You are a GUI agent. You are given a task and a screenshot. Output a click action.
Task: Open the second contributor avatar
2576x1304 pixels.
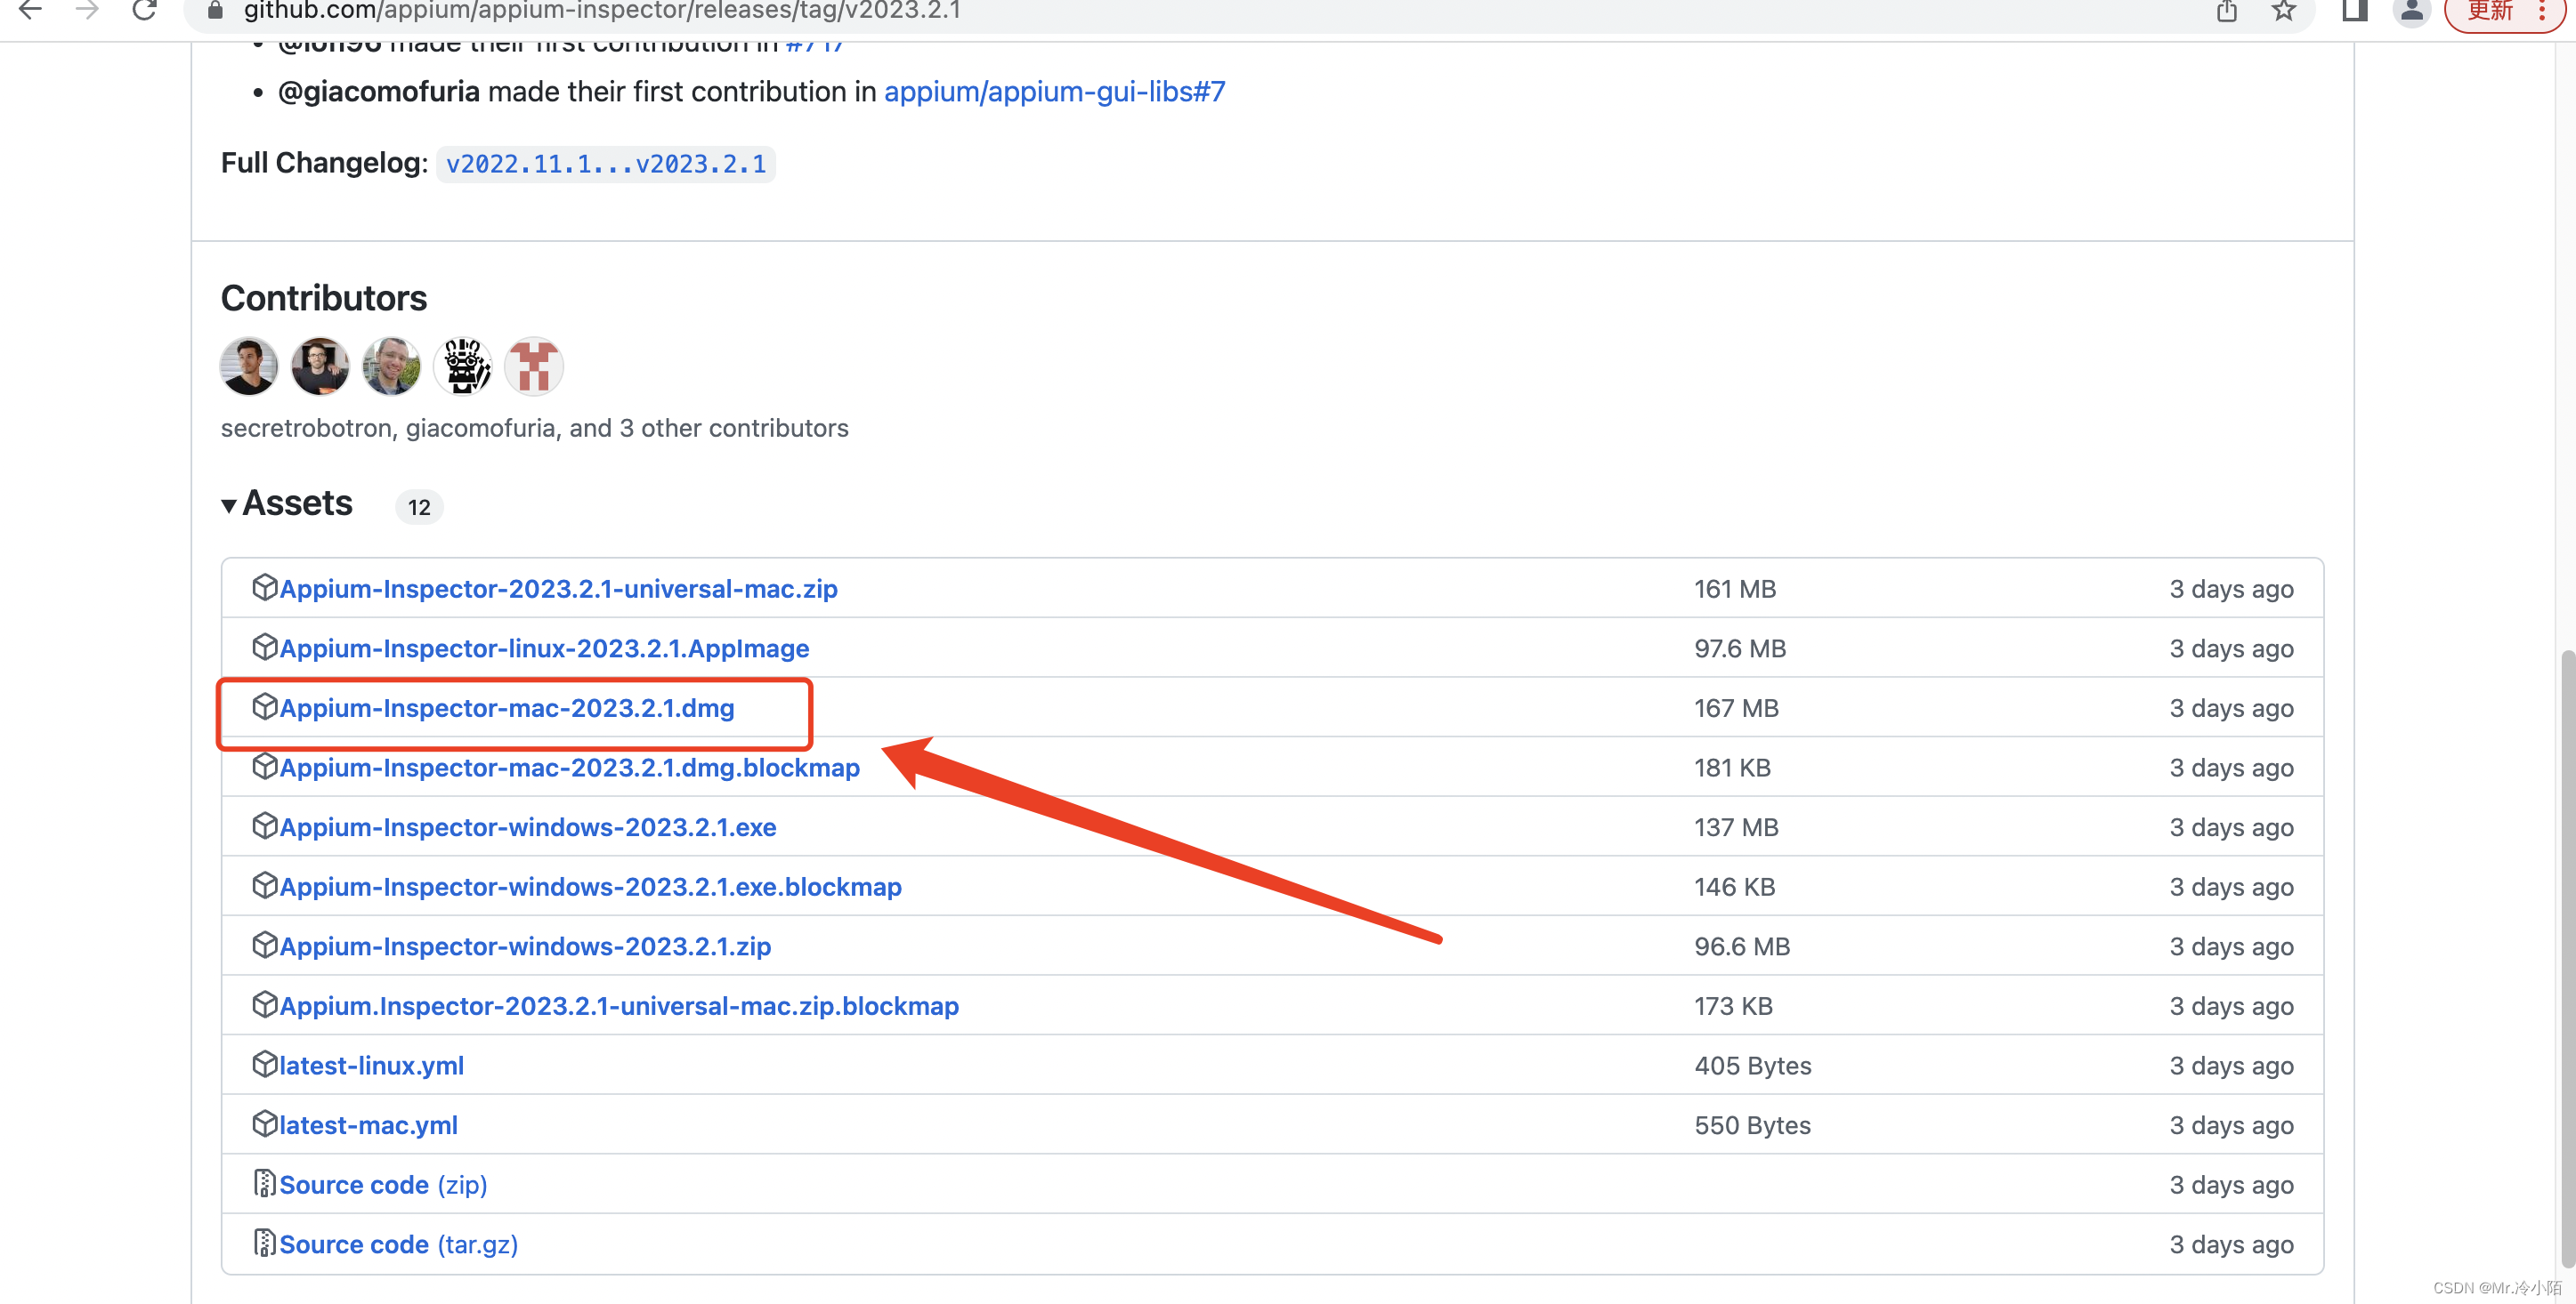(x=320, y=366)
